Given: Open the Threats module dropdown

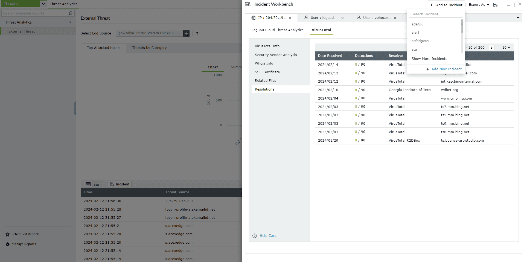Looking at the screenshot, I should click(x=43, y=4).
